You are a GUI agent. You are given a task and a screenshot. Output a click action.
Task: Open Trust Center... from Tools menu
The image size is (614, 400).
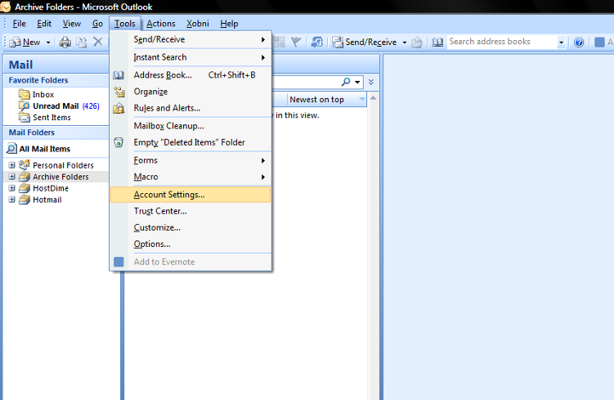190,211
